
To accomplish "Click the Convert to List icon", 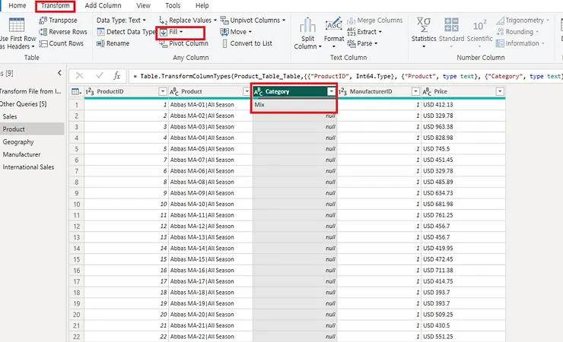I will click(x=224, y=43).
